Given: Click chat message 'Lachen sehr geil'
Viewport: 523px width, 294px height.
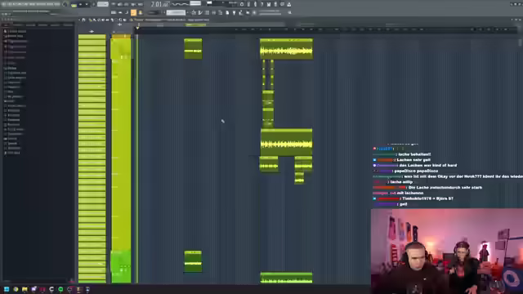Looking at the screenshot, I should pos(413,160).
